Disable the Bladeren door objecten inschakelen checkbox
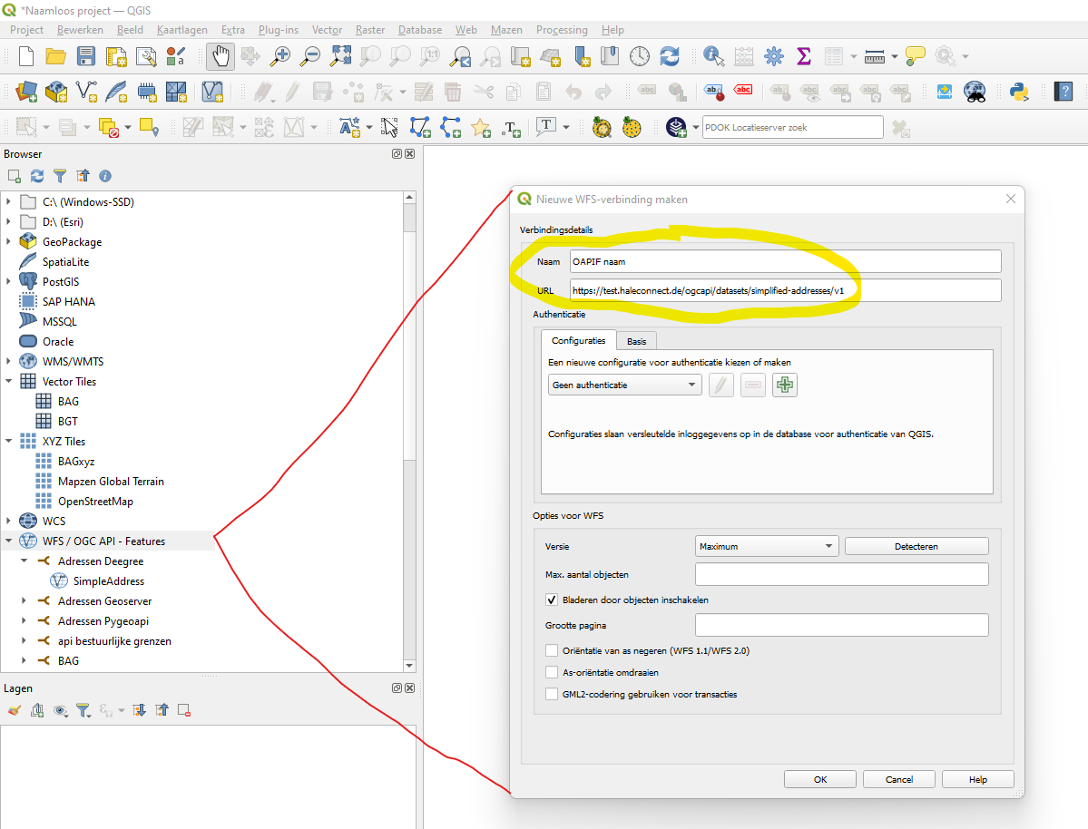This screenshot has width=1088, height=829. click(x=552, y=600)
